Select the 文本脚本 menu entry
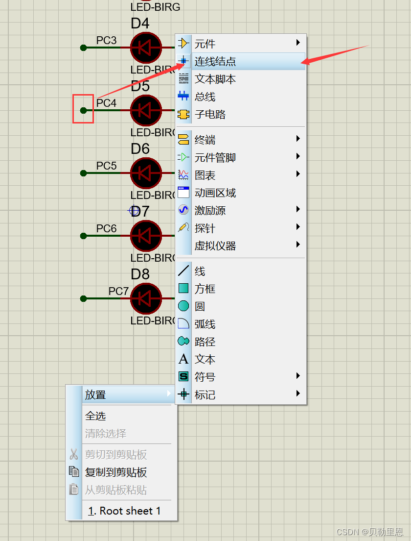Image resolution: width=411 pixels, height=541 pixels. pos(240,79)
